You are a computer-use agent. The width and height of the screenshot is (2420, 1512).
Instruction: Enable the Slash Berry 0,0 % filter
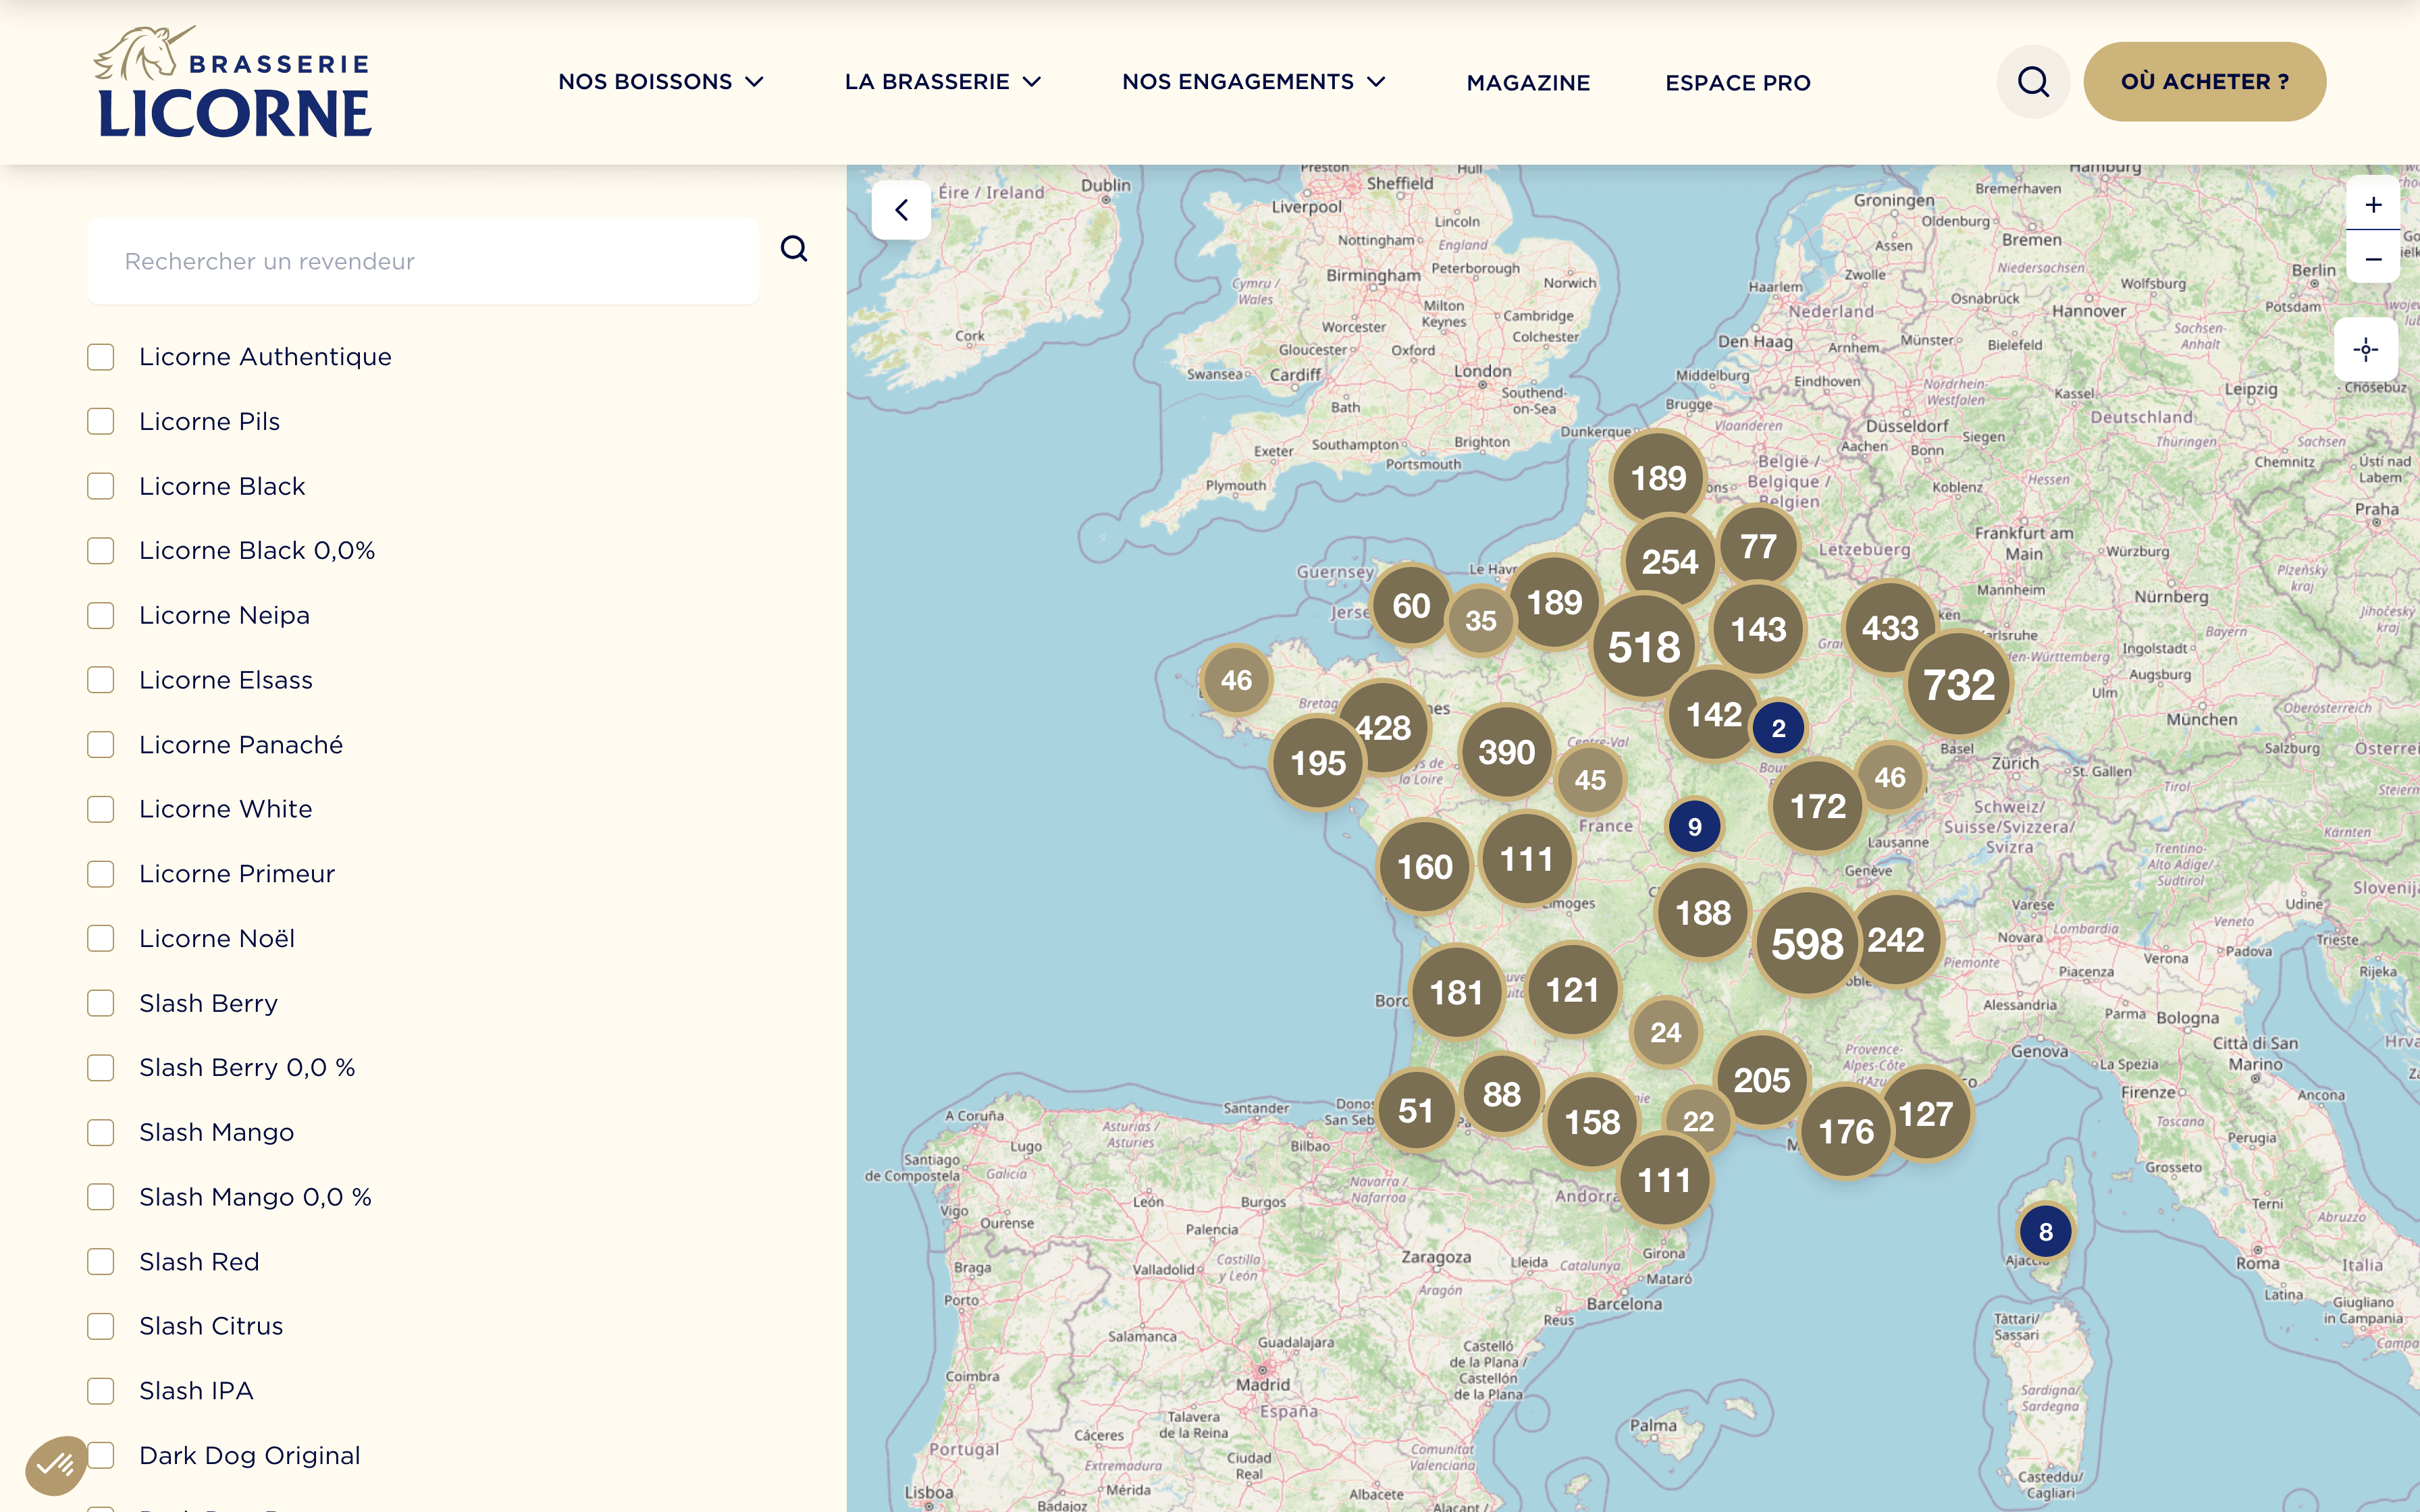point(100,1068)
